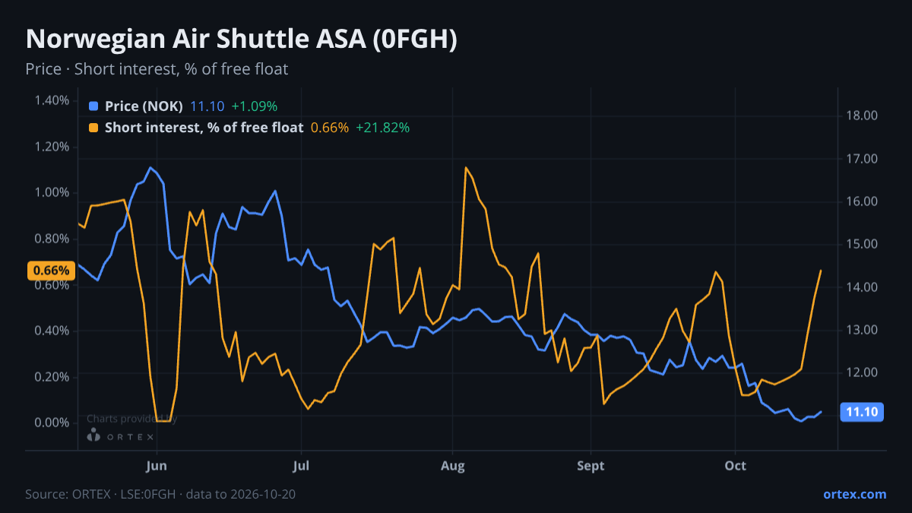Click the 1.20% left axis label
The height and width of the screenshot is (513, 912).
click(x=52, y=147)
